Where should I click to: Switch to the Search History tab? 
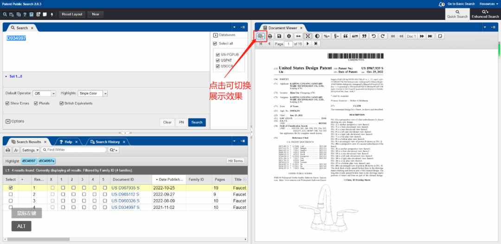(x=108, y=142)
